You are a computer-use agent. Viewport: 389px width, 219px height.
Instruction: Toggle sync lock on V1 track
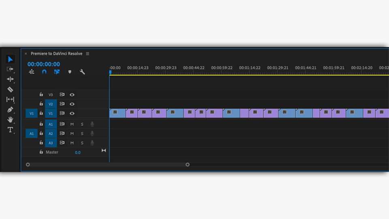[62, 113]
